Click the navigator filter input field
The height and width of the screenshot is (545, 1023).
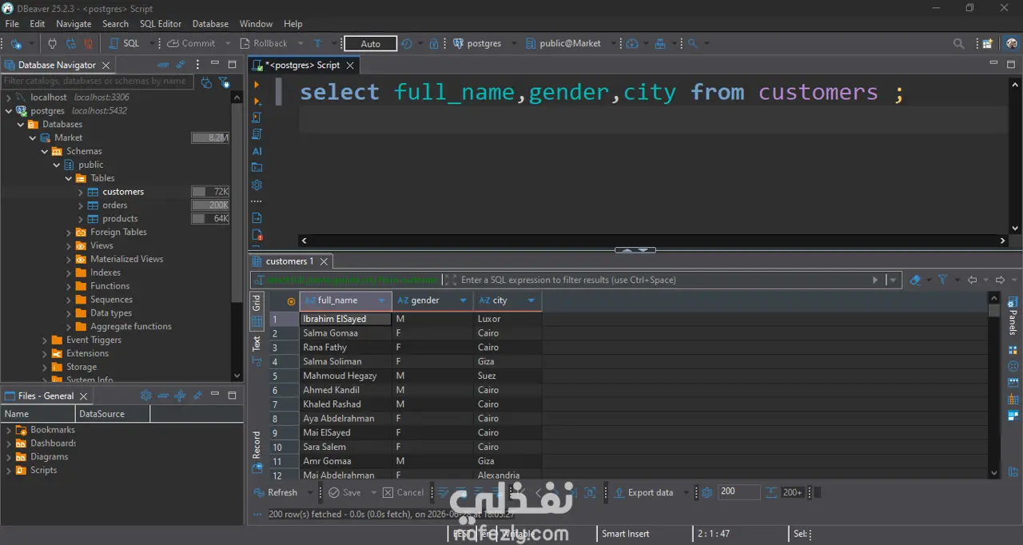click(97, 81)
